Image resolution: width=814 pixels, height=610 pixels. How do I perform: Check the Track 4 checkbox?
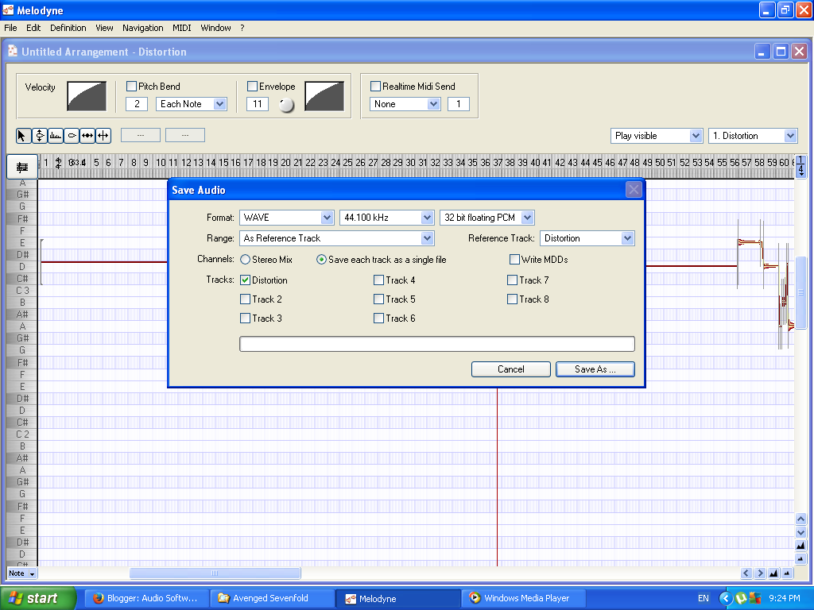[x=378, y=280]
